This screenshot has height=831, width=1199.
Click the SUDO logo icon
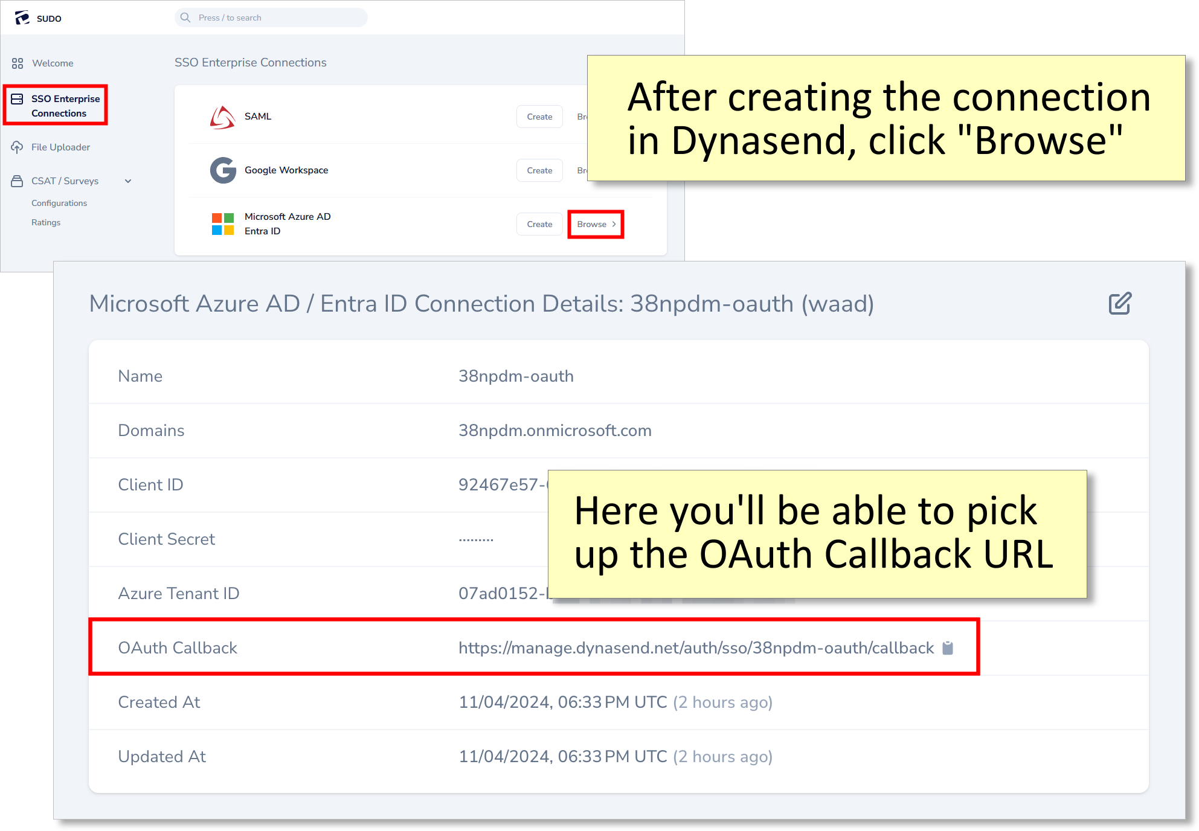21,18
